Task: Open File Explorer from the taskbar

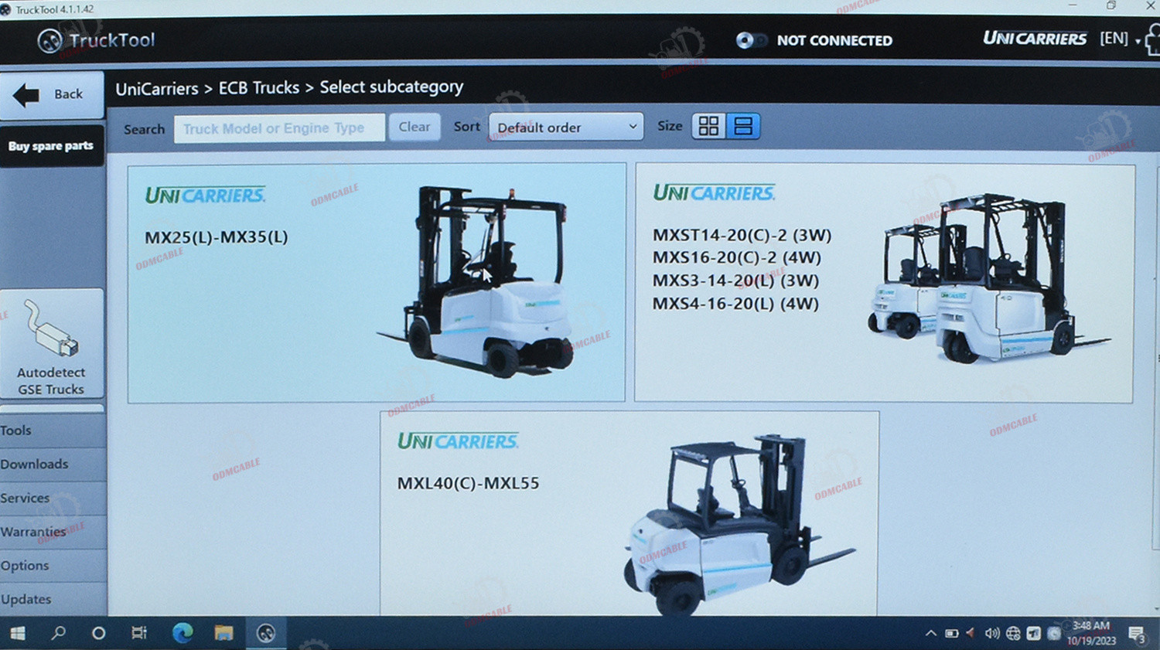Action: coord(224,633)
